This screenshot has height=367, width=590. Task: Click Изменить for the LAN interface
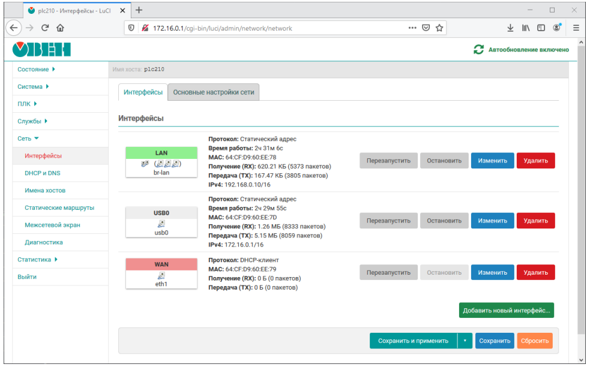(x=492, y=161)
